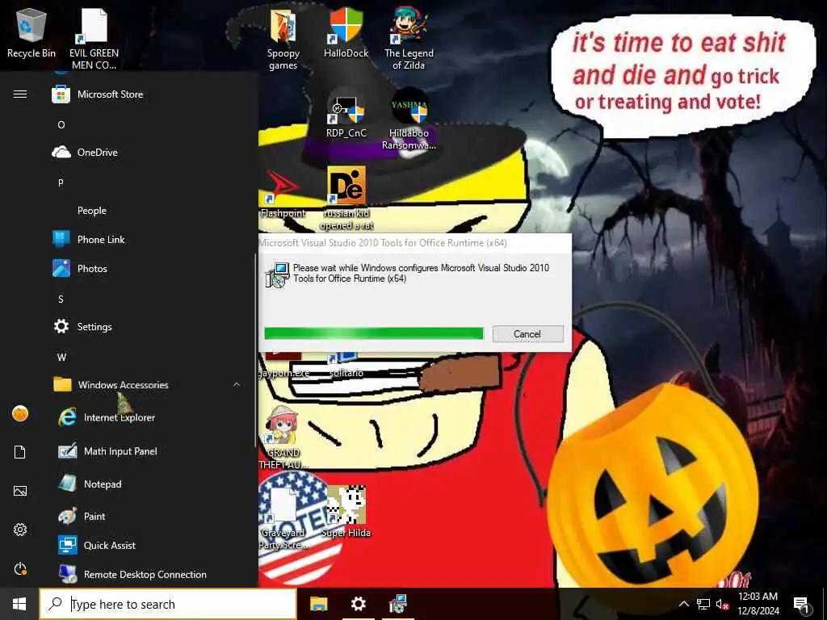Select the GRAND THEFT AU... shortcut

283,437
